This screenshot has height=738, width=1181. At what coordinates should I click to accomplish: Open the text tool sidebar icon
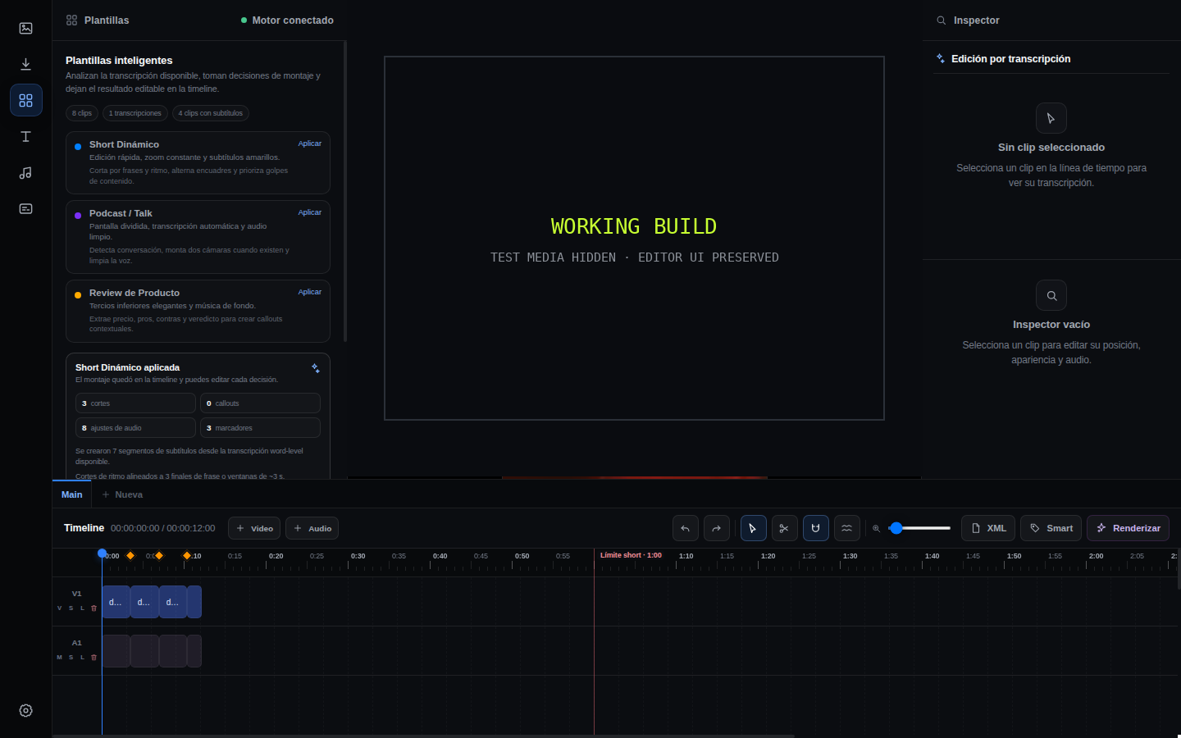[x=25, y=136]
